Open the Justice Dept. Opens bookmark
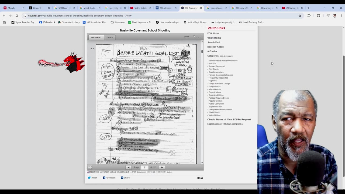The width and height of the screenshot is (345, 194). pos(196,22)
